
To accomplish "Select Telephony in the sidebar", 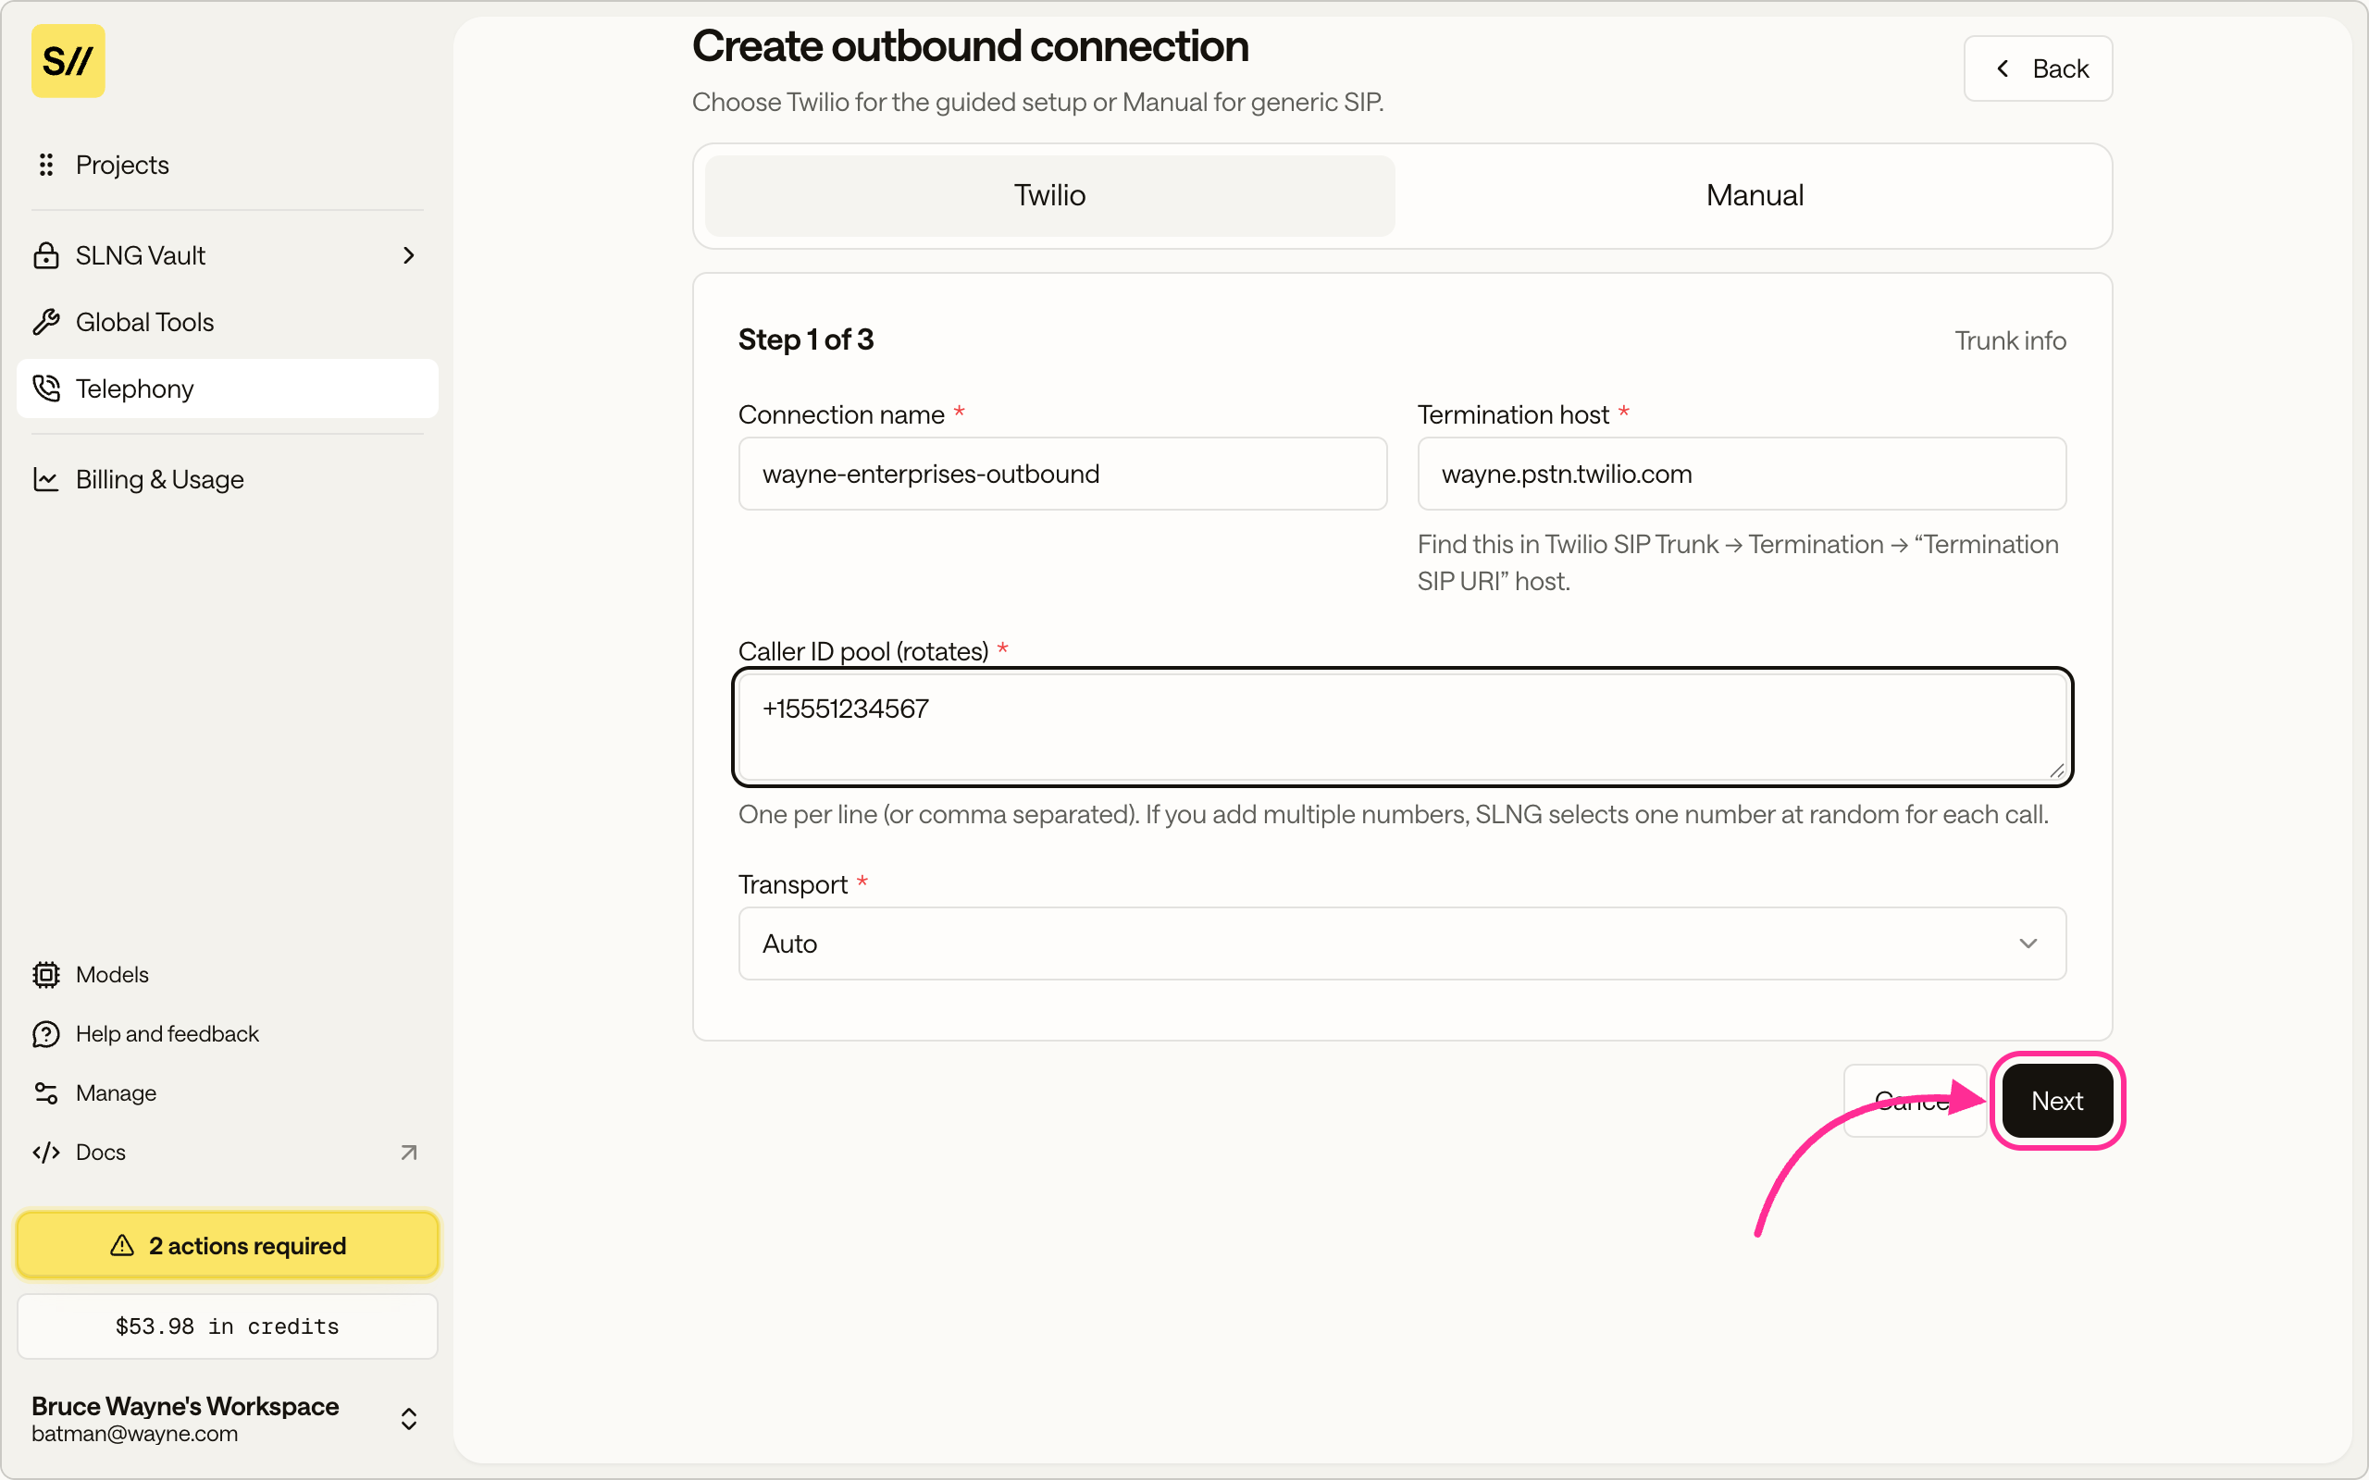I will click(228, 388).
